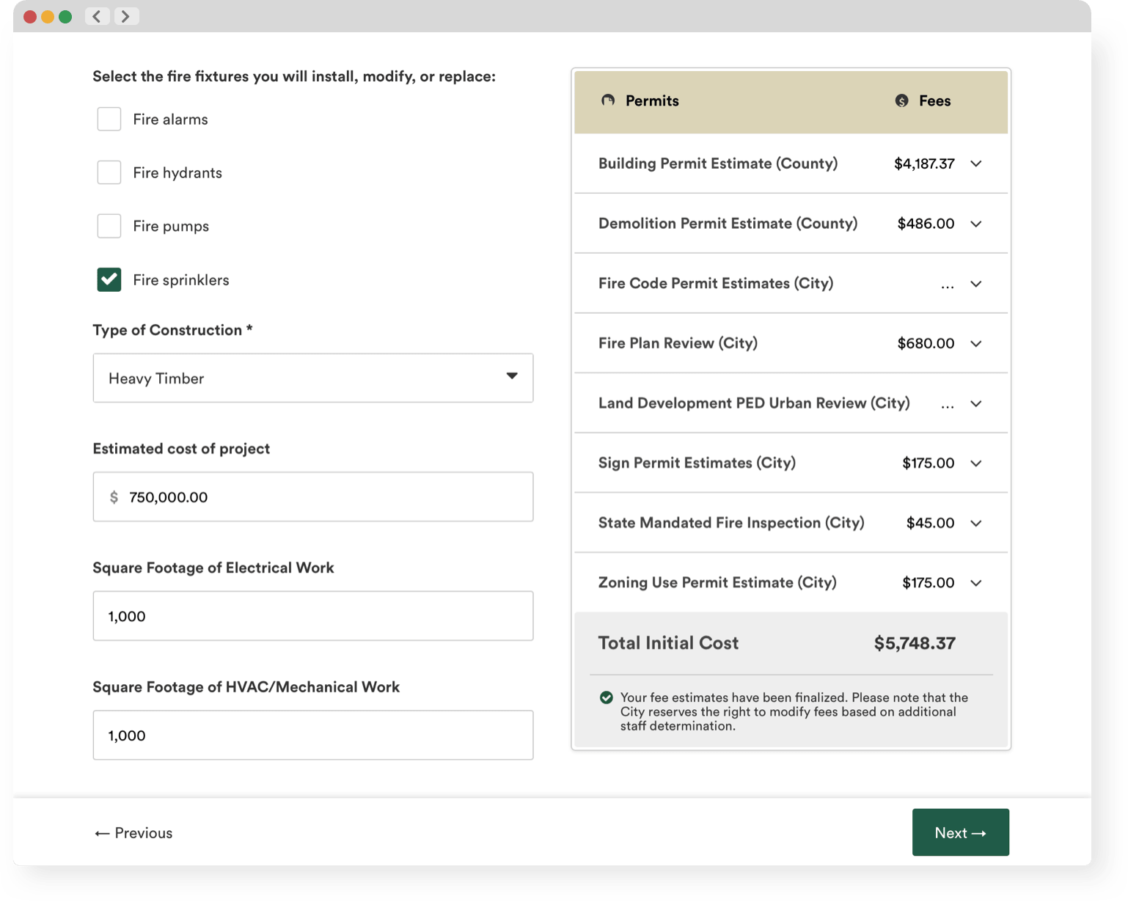Click the Next button
The image size is (1128, 902).
[961, 832]
